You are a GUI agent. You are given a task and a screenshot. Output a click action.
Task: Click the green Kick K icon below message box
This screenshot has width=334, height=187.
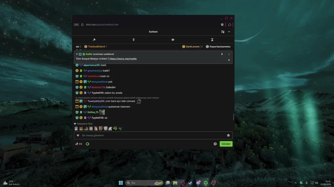(x=87, y=144)
